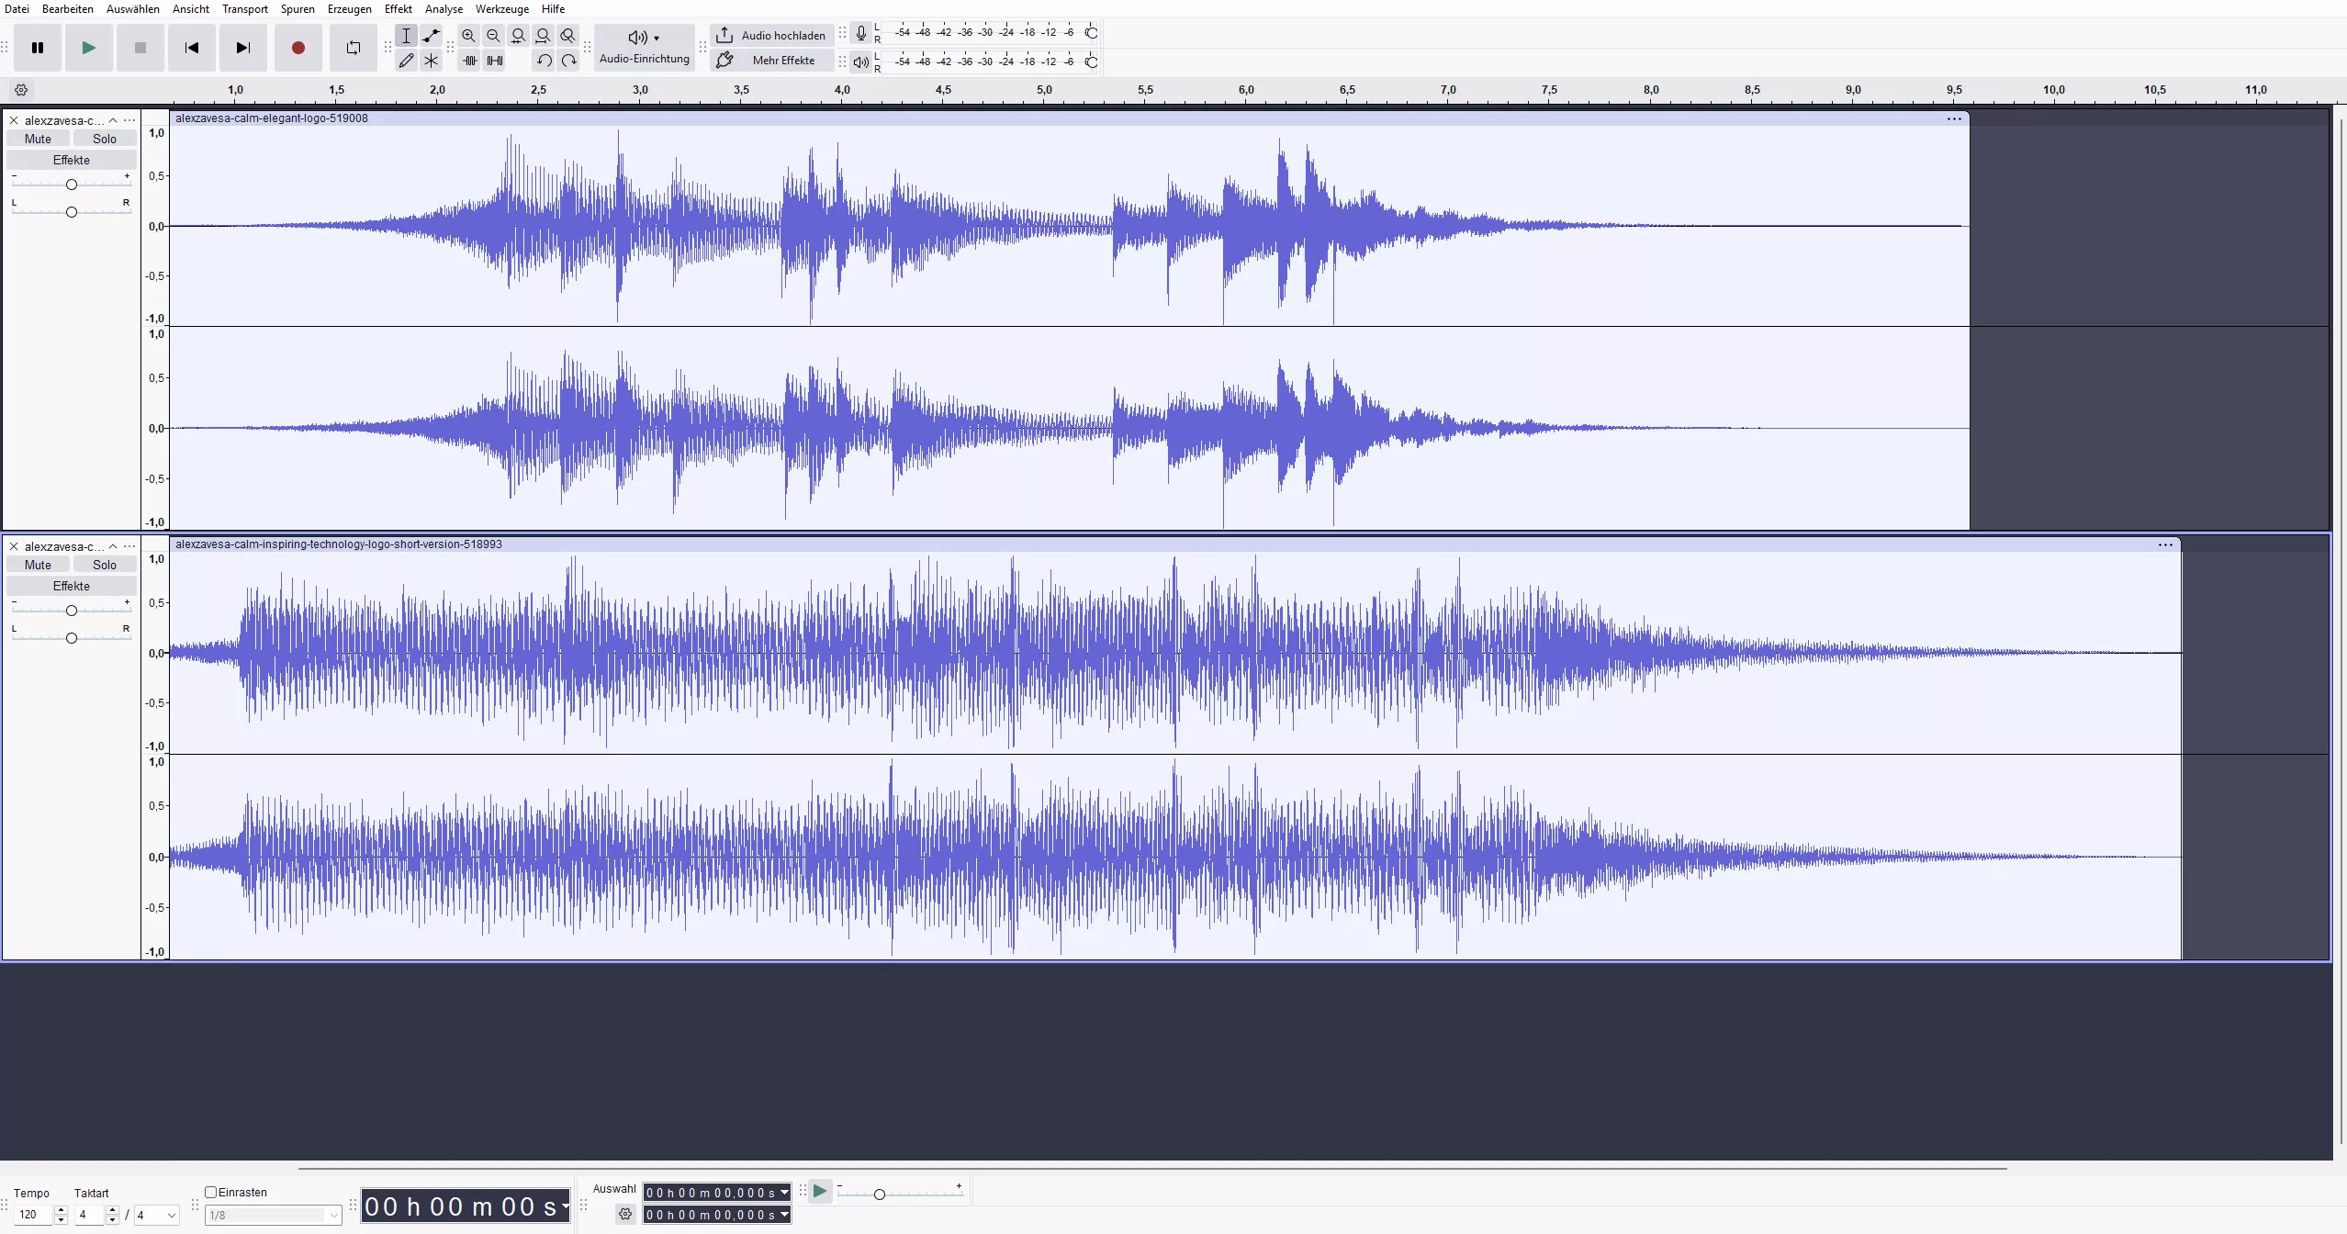
Task: Select the I-beam selection tool
Action: pos(407,36)
